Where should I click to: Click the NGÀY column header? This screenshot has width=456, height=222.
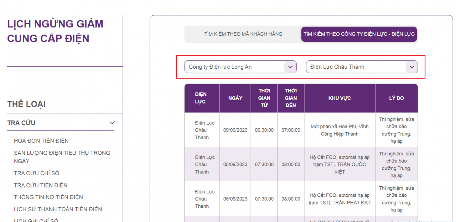tap(235, 98)
